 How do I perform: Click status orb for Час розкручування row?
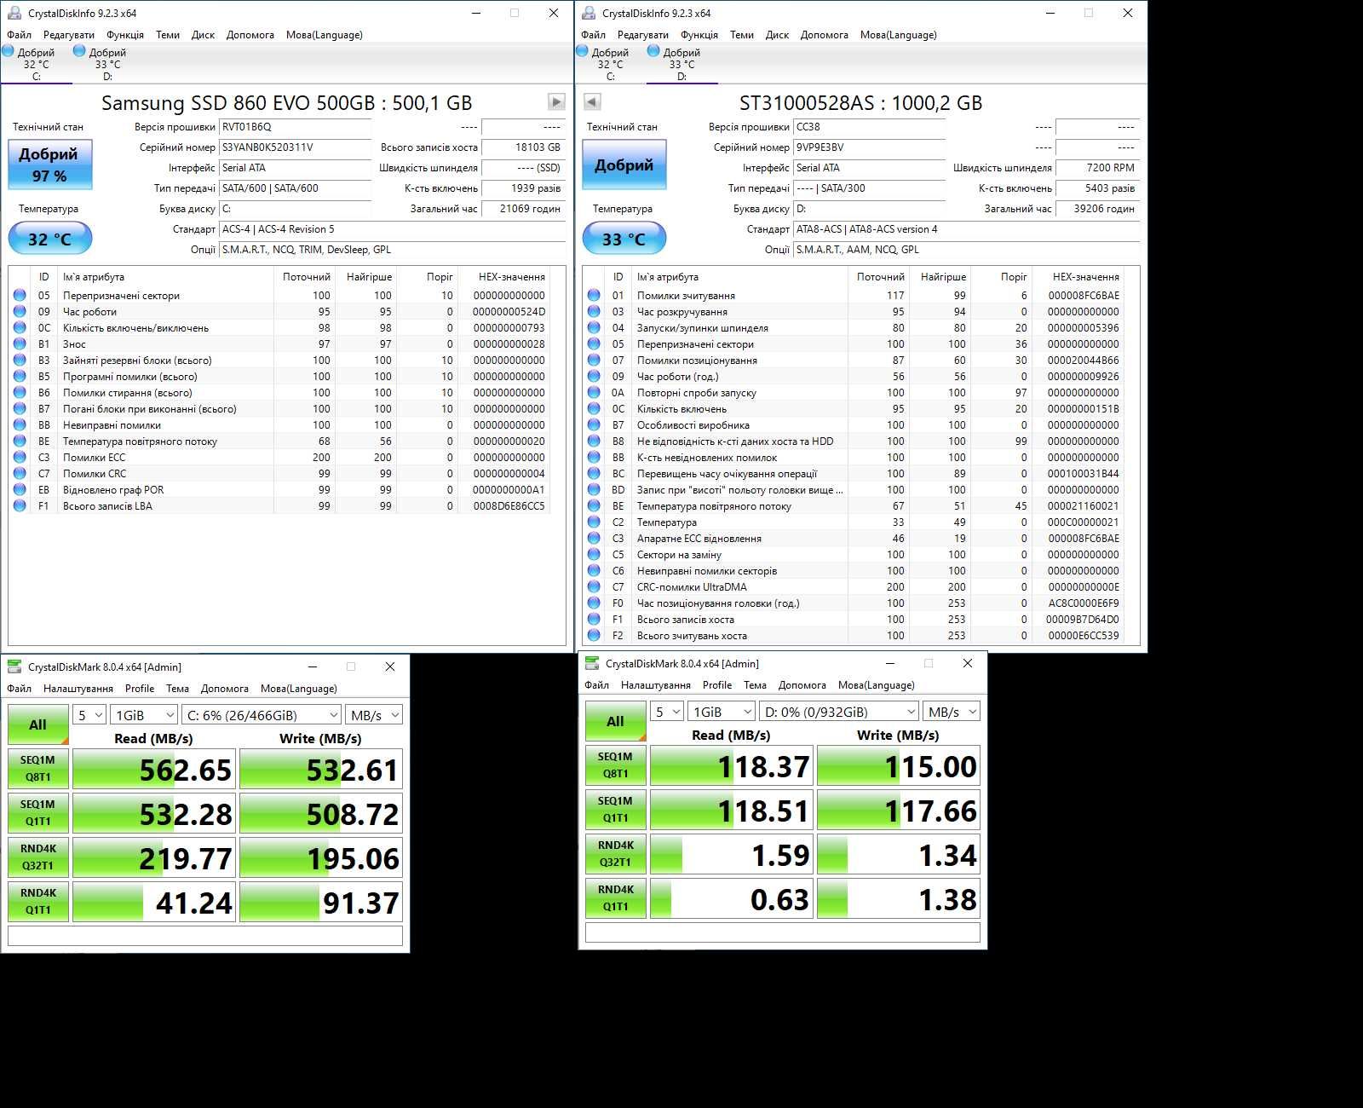[x=594, y=312]
